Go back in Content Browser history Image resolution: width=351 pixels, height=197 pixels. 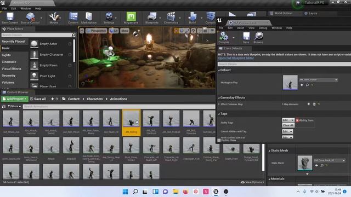[53, 99]
